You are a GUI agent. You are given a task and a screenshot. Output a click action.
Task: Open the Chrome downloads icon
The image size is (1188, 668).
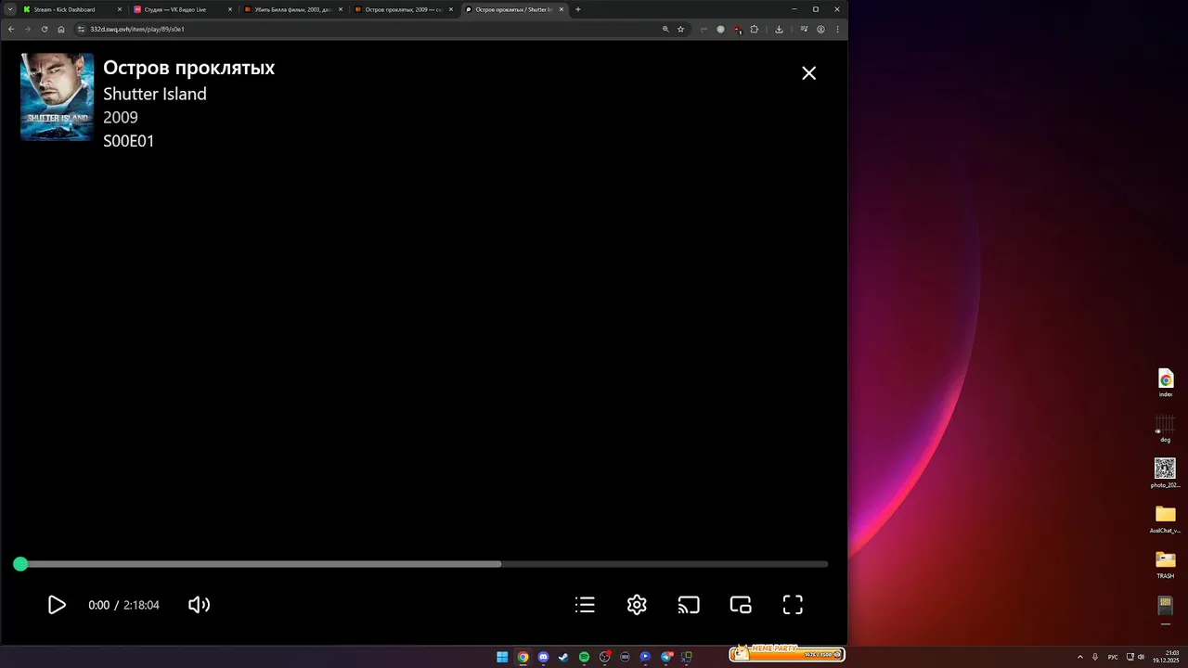[x=779, y=29]
